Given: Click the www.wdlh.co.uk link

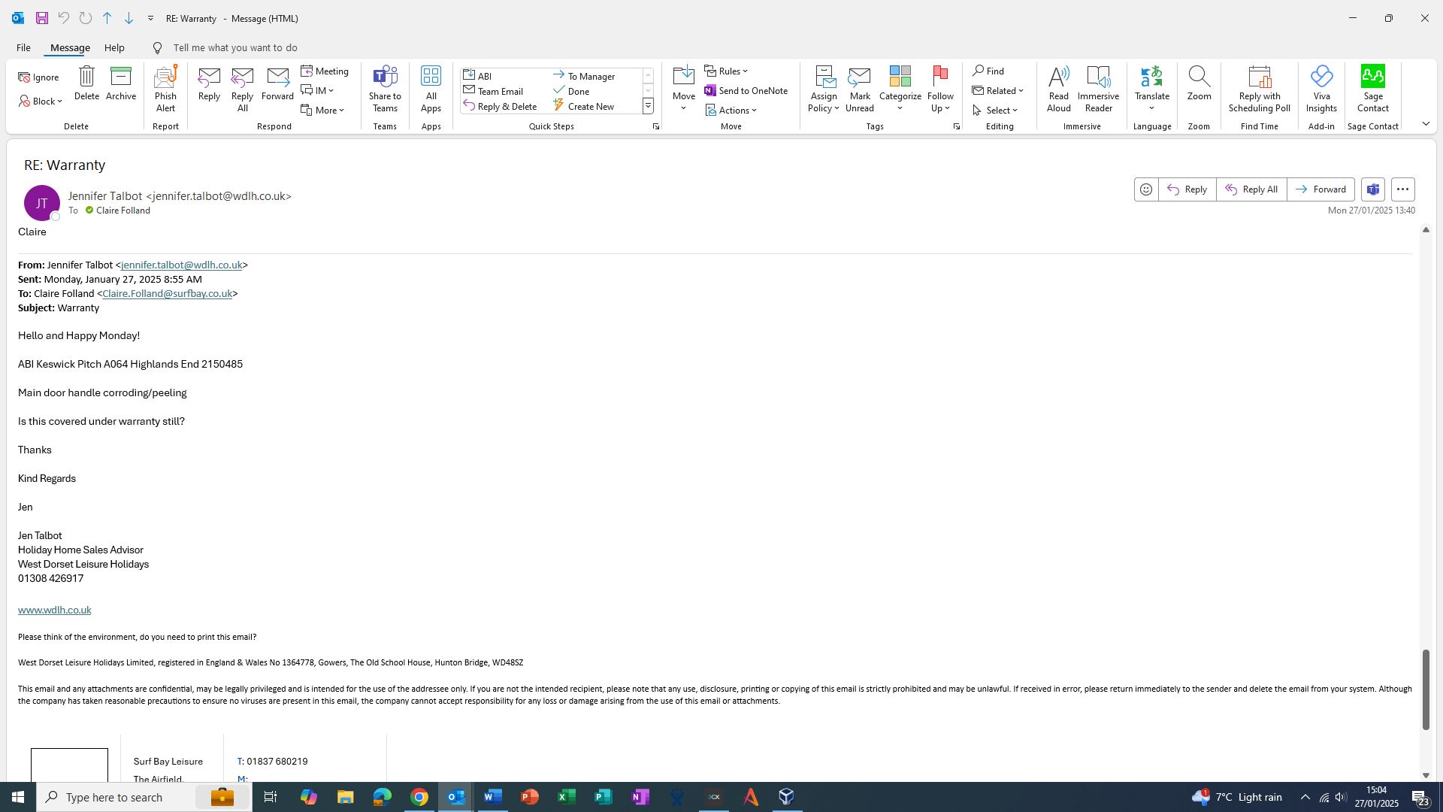Looking at the screenshot, I should pyautogui.click(x=54, y=611).
